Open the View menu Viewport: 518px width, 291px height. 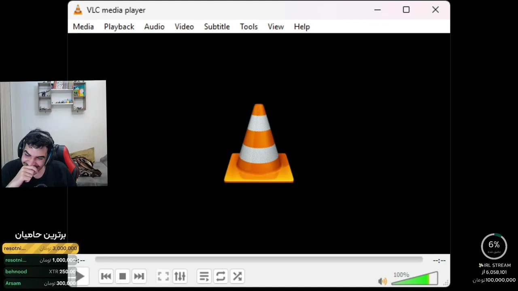pyautogui.click(x=276, y=27)
